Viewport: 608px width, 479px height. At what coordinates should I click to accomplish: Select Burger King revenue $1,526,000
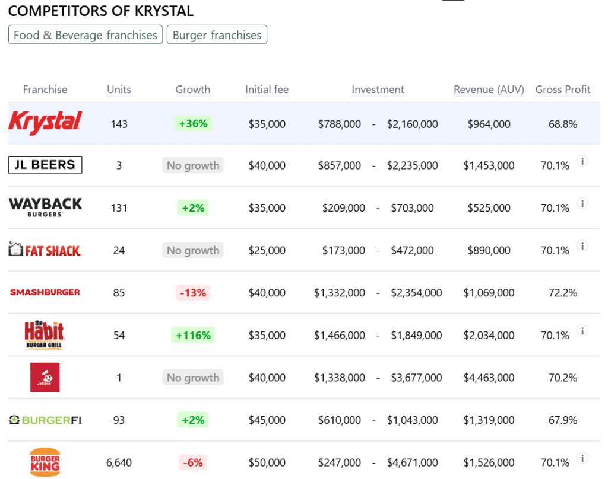[x=489, y=462]
